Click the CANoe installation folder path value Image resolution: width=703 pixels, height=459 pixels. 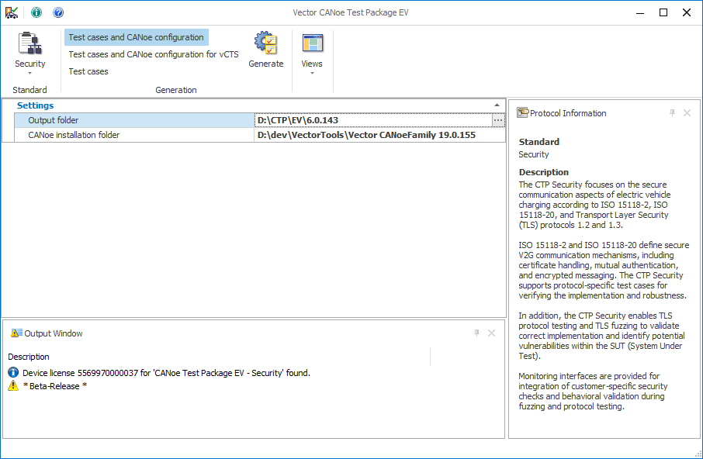pyautogui.click(x=379, y=135)
